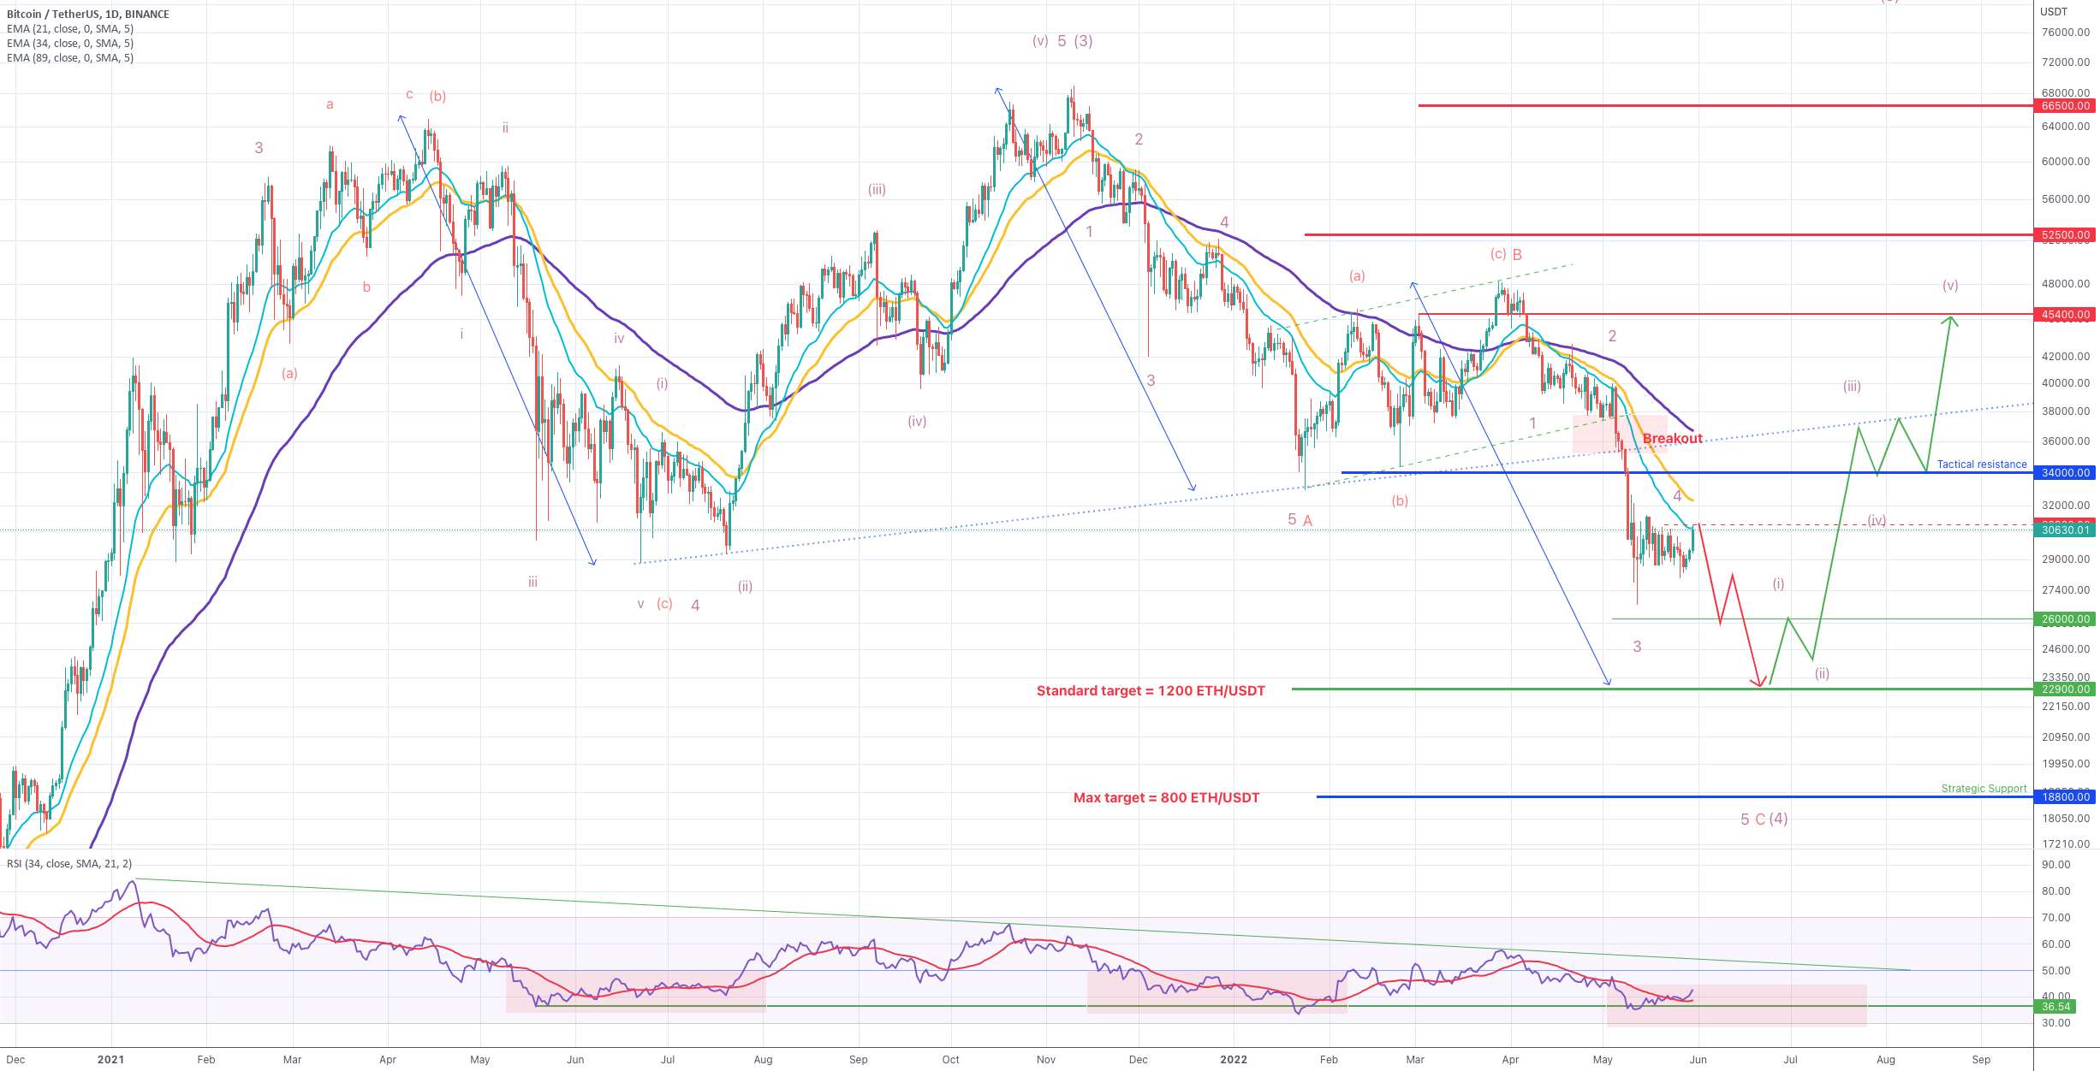This screenshot has height=1071, width=2100.
Task: Click the green RSI value label 36.54
Action: pos(2055,1006)
